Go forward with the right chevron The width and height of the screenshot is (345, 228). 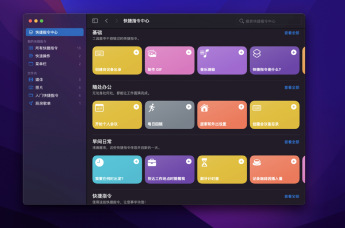(x=116, y=21)
